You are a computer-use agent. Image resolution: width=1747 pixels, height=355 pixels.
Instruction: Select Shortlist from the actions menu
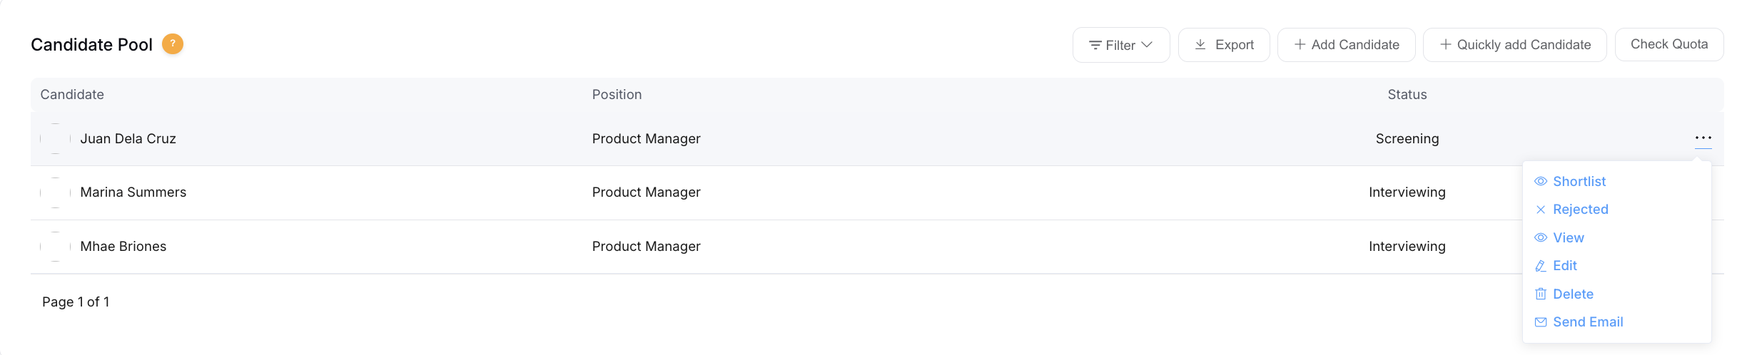[1579, 182]
